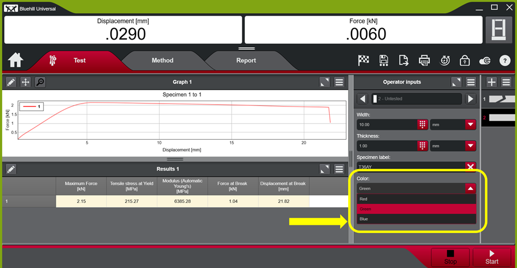Go to the Home screen icon
Viewport: 517px width, 268px height.
16,60
